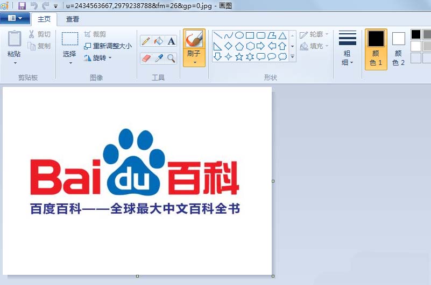Select the Eraser tool
The width and height of the screenshot is (431, 285).
[x=146, y=58]
